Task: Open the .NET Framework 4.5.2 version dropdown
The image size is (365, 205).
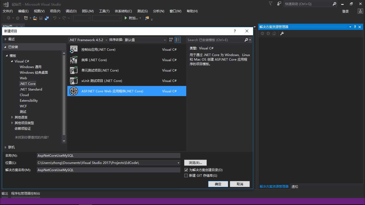Action: (x=88, y=40)
